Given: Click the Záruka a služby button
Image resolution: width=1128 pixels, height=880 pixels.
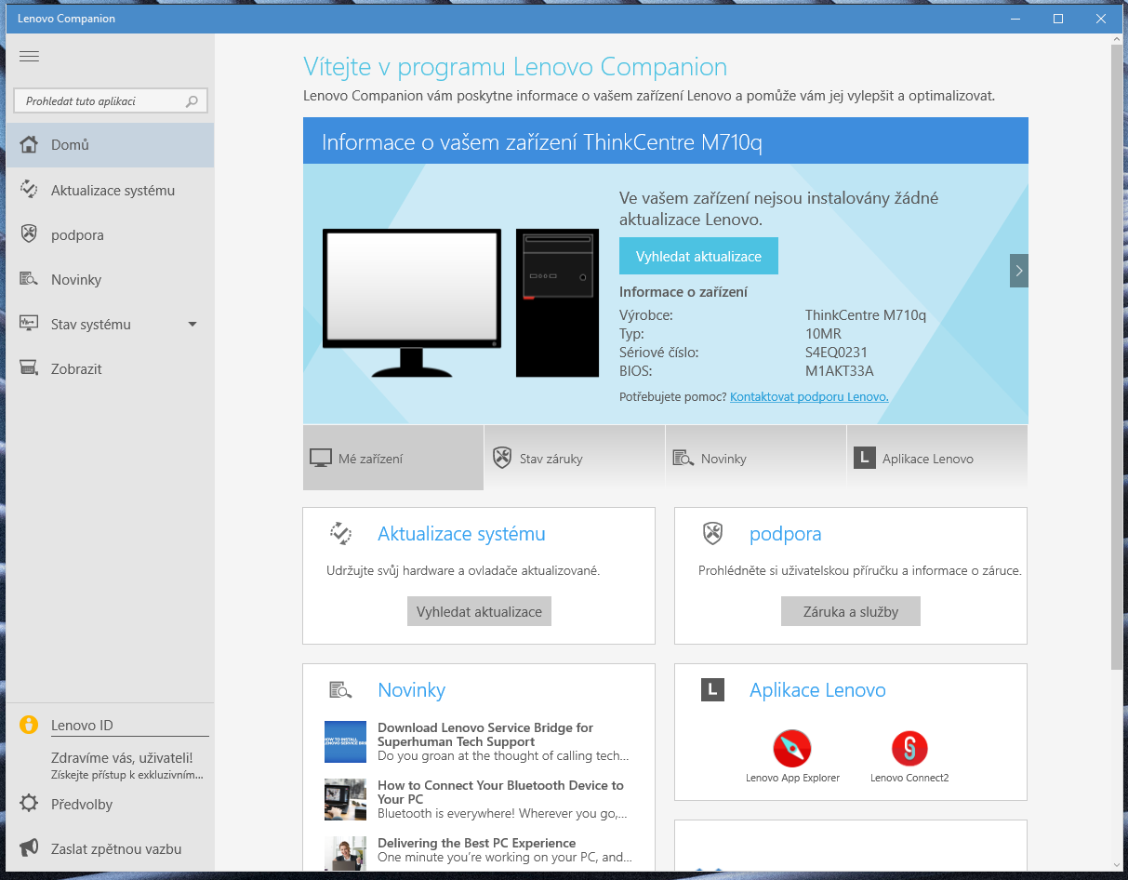Looking at the screenshot, I should pos(851,611).
